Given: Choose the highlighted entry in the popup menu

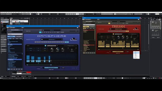Looking at the screenshot, I should 136,53.
